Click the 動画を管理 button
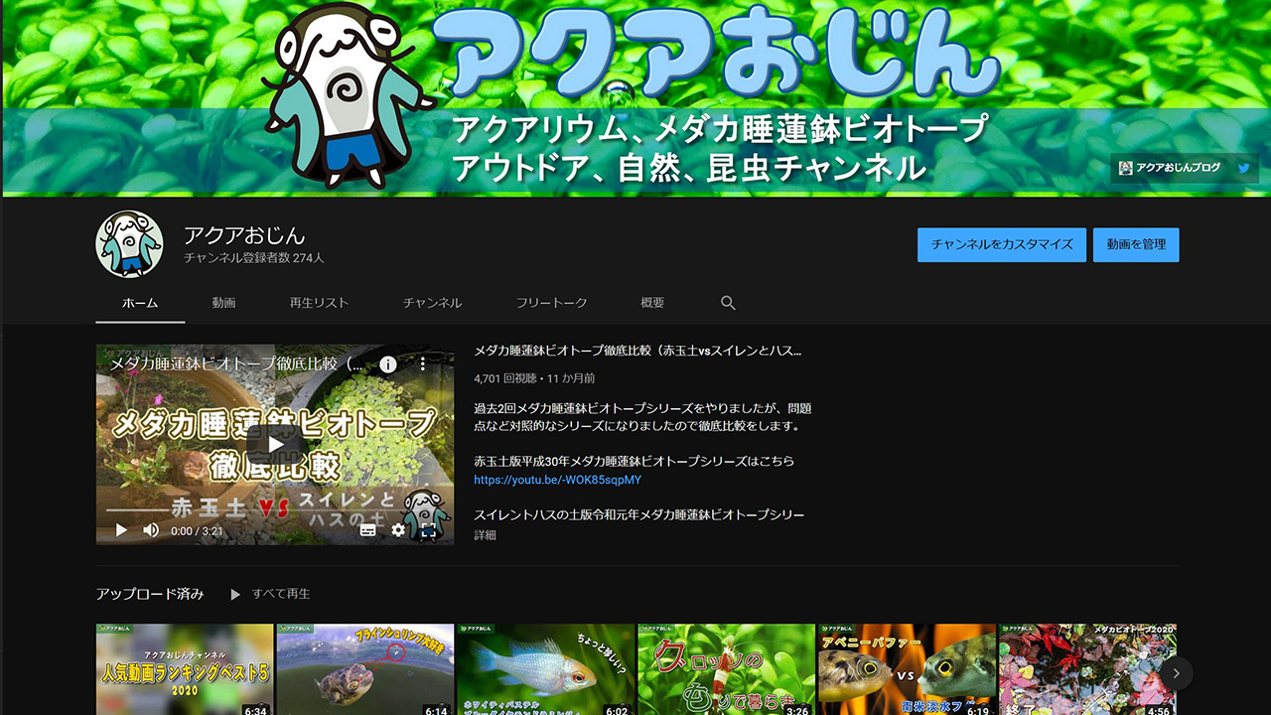Viewport: 1271px width, 715px height. click(1136, 244)
